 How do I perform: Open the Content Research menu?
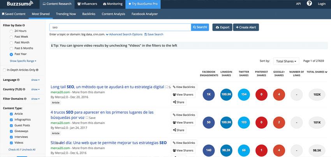pyautogui.click(x=57, y=4)
